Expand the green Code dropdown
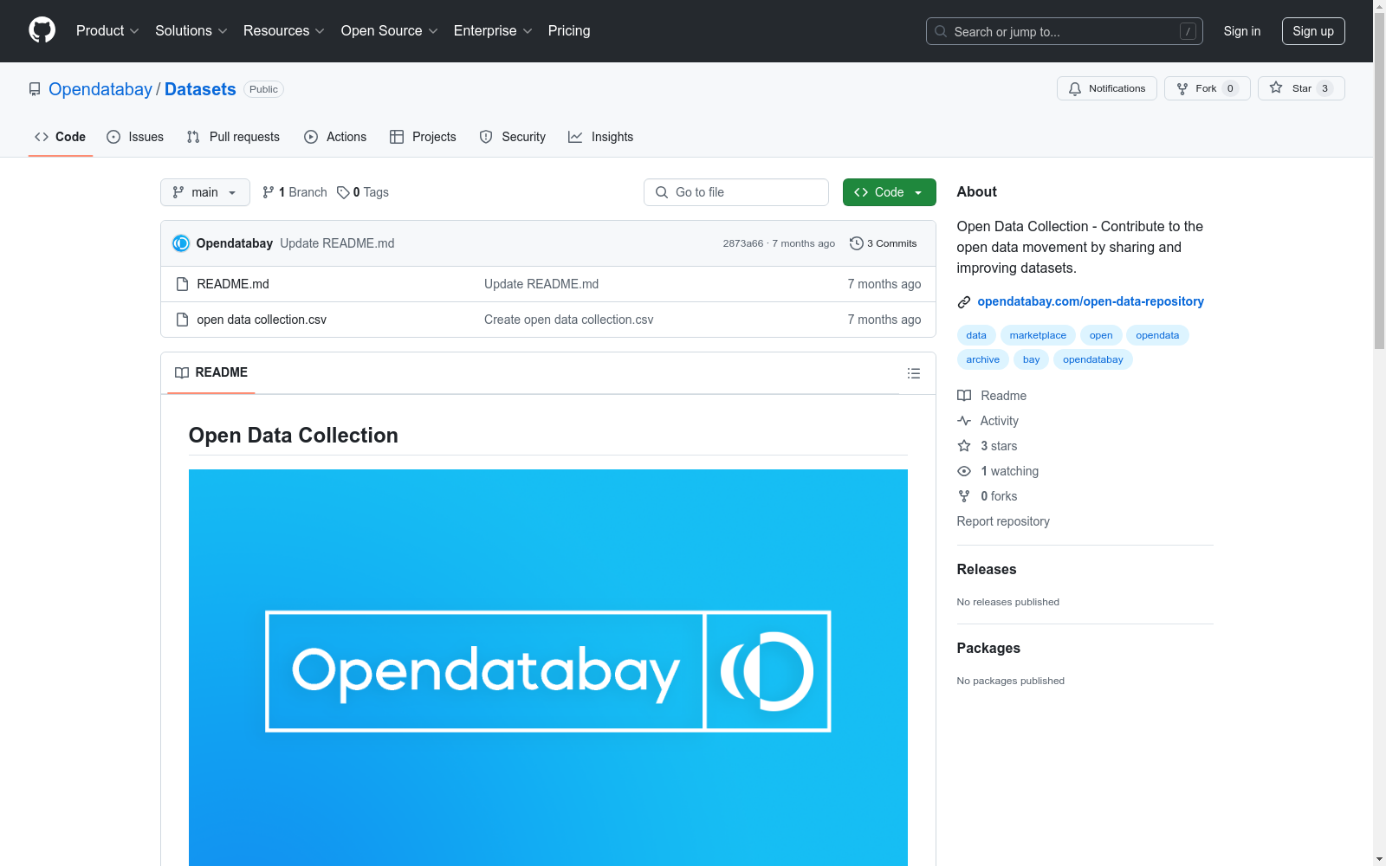1386x866 pixels. click(x=889, y=192)
